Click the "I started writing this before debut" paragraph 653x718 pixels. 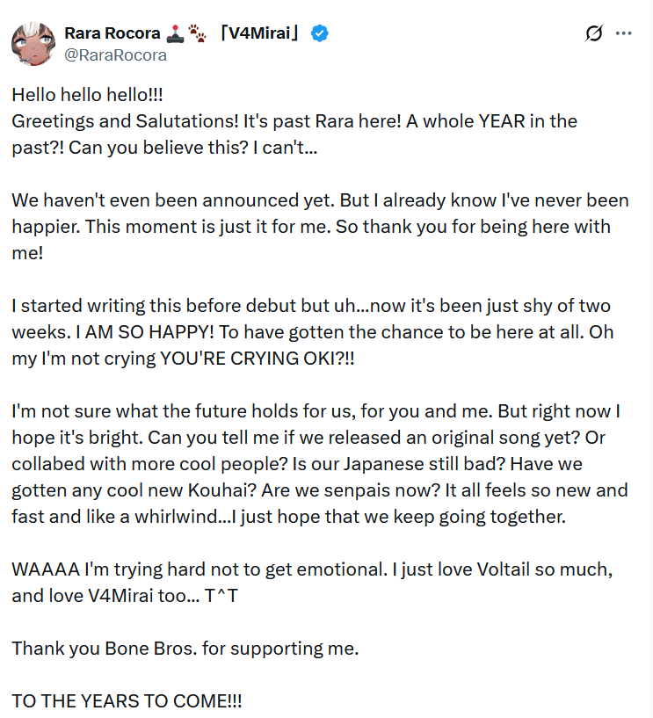312,332
